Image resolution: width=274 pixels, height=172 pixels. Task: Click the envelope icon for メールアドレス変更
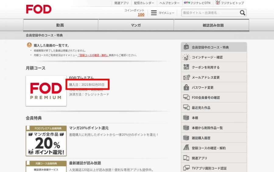pyautogui.click(x=186, y=77)
